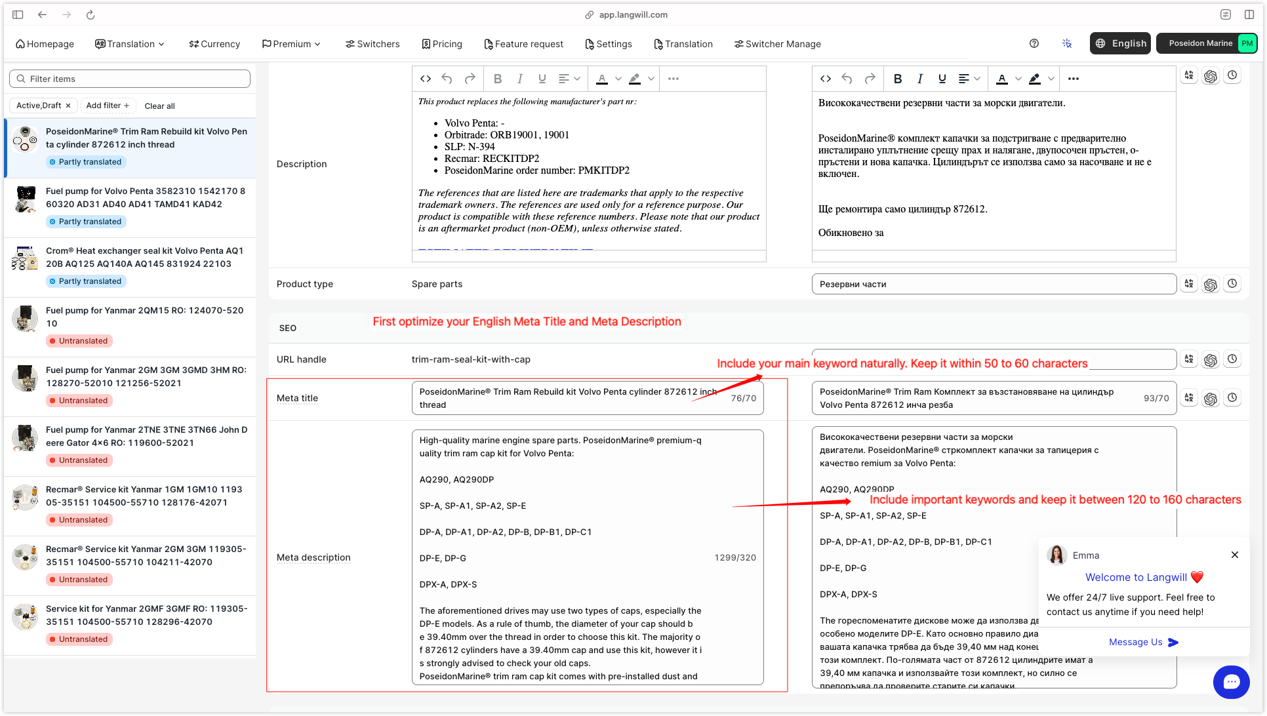Open highlight color dropdown in left editor
This screenshot has width=1267, height=716.
(651, 79)
